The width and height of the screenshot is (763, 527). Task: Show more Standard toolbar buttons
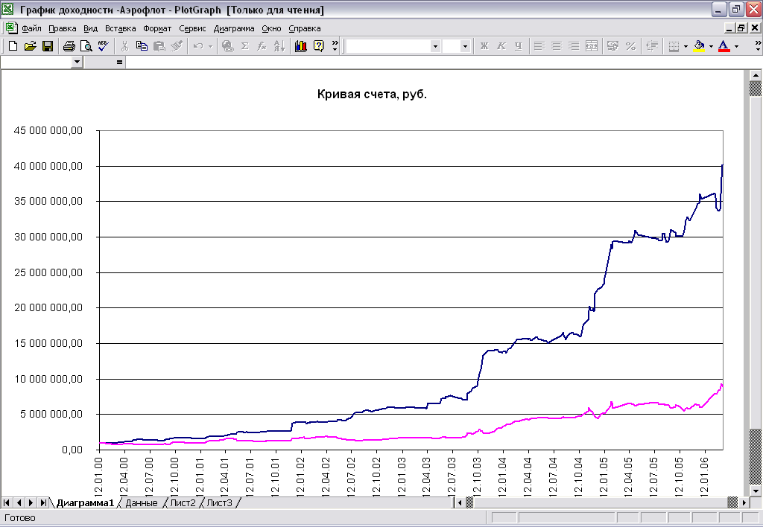335,46
